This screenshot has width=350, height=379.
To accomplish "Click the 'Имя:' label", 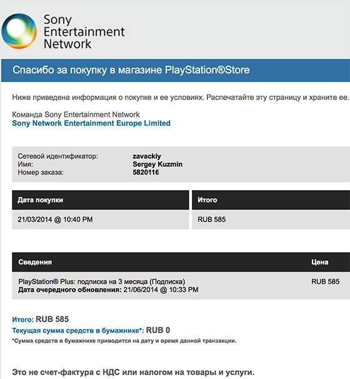I will click(x=26, y=164).
